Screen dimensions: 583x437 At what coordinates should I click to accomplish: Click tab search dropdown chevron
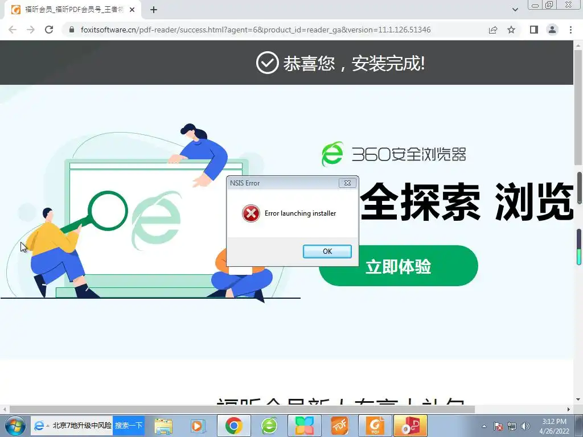tap(515, 10)
